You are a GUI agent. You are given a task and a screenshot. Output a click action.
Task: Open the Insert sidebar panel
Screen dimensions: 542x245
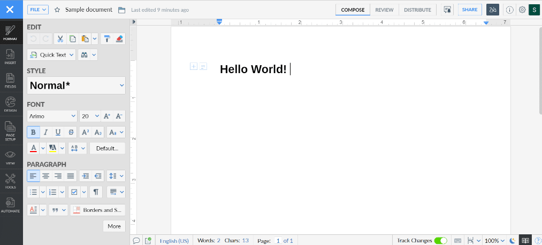pos(11,57)
